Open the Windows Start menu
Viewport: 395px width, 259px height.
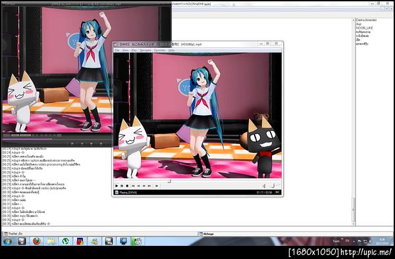[x=7, y=241]
